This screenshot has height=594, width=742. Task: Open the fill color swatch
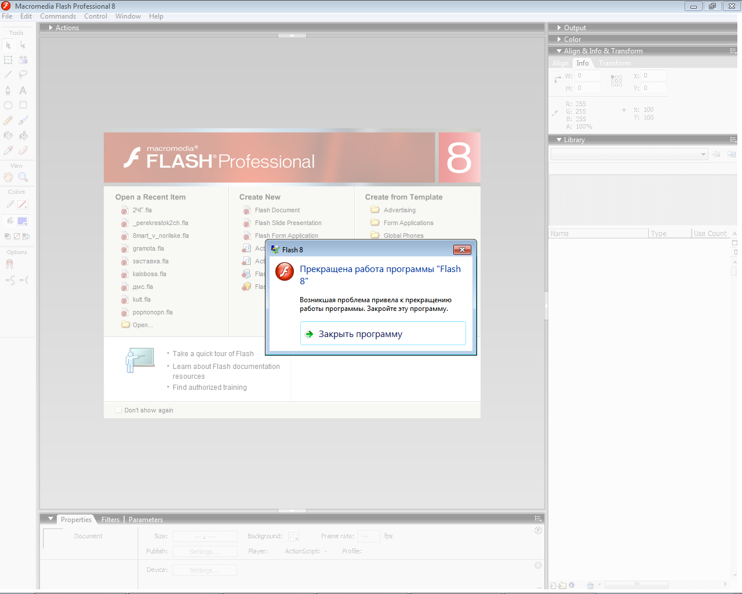tap(23, 221)
